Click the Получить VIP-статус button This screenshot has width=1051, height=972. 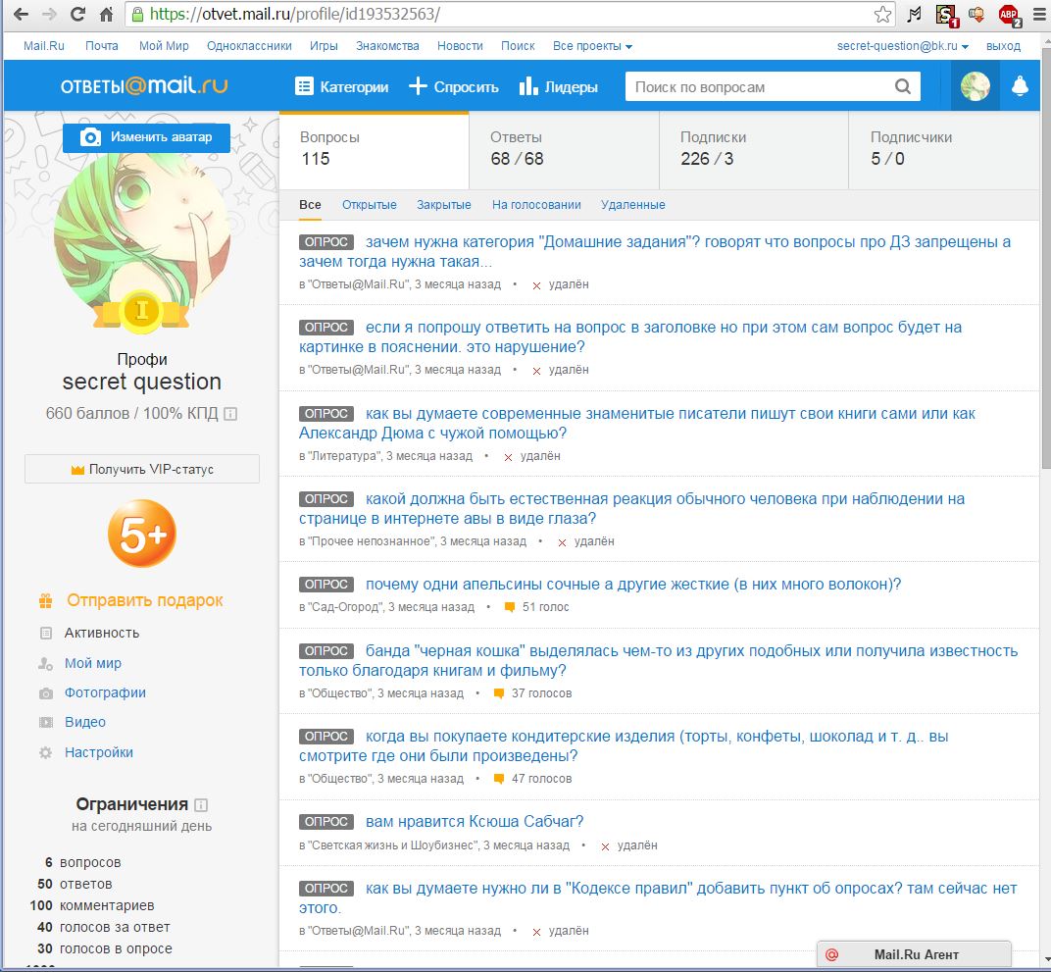coord(142,469)
